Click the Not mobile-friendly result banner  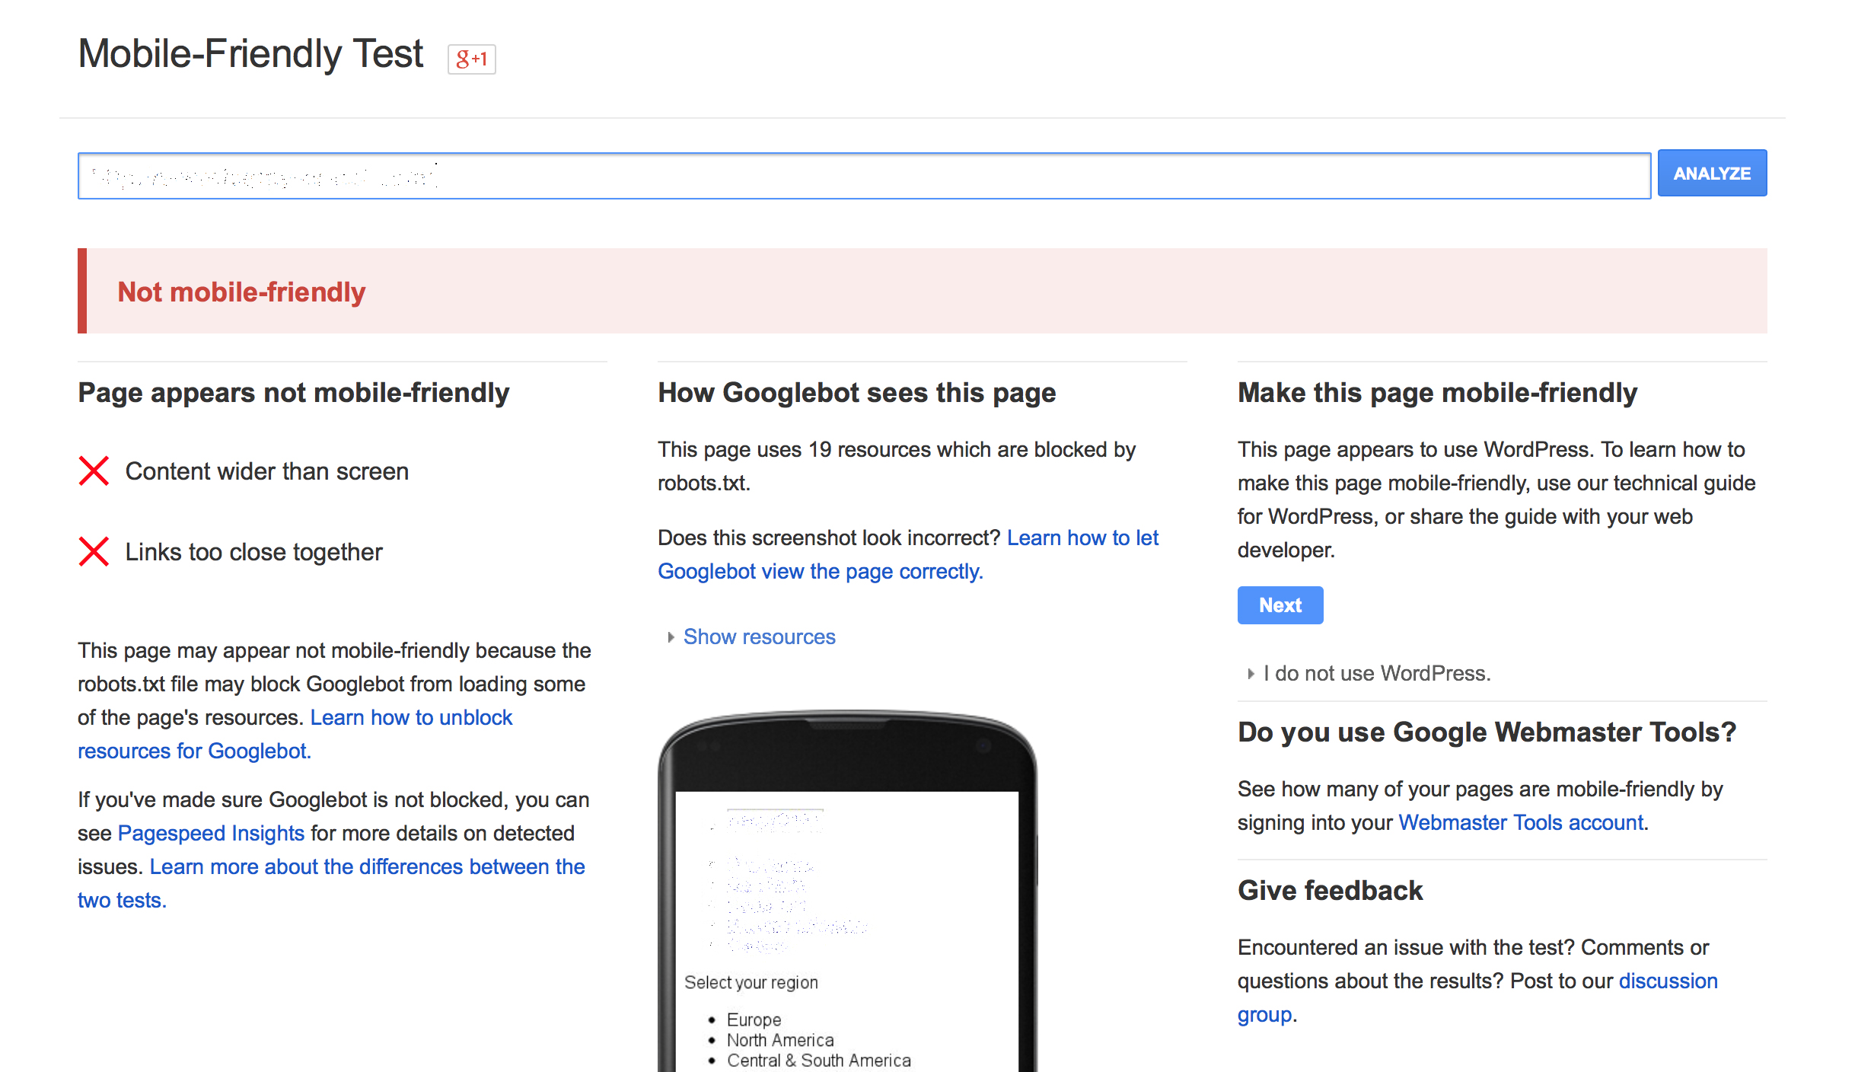[x=923, y=291]
